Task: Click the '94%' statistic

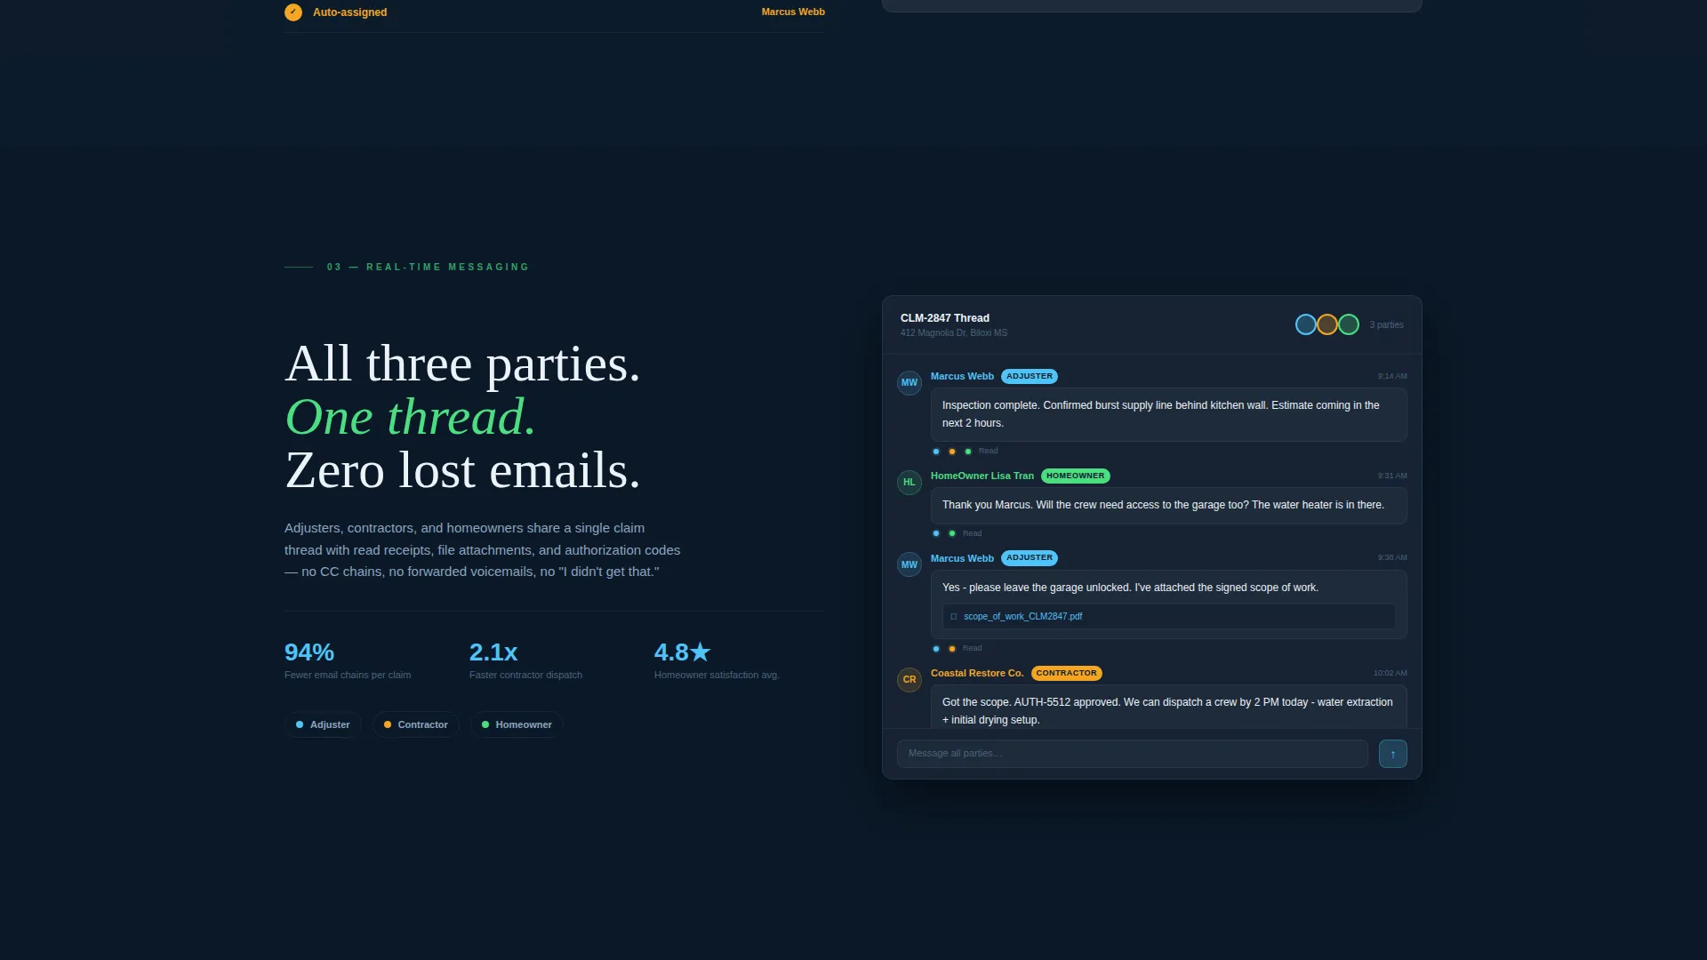Action: tap(309, 652)
